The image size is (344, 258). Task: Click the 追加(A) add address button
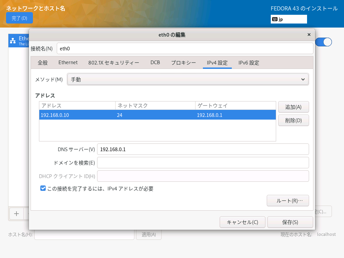pyautogui.click(x=293, y=107)
